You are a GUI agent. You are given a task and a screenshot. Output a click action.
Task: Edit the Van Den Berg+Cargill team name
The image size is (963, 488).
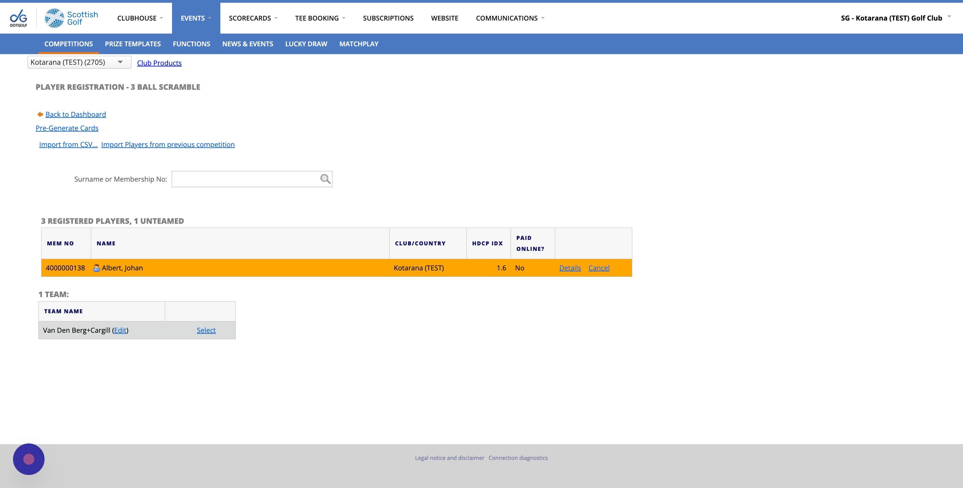pyautogui.click(x=120, y=330)
